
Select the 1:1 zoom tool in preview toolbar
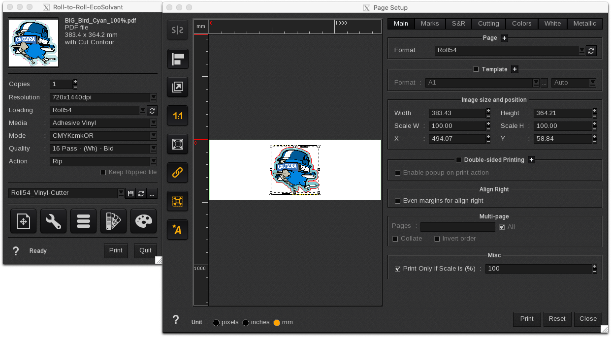177,116
